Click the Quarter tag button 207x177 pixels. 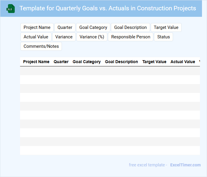pos(65,27)
